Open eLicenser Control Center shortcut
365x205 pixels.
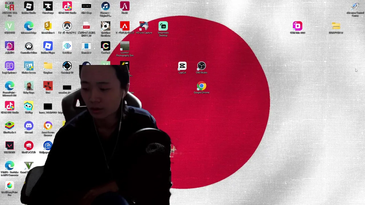[355, 9]
